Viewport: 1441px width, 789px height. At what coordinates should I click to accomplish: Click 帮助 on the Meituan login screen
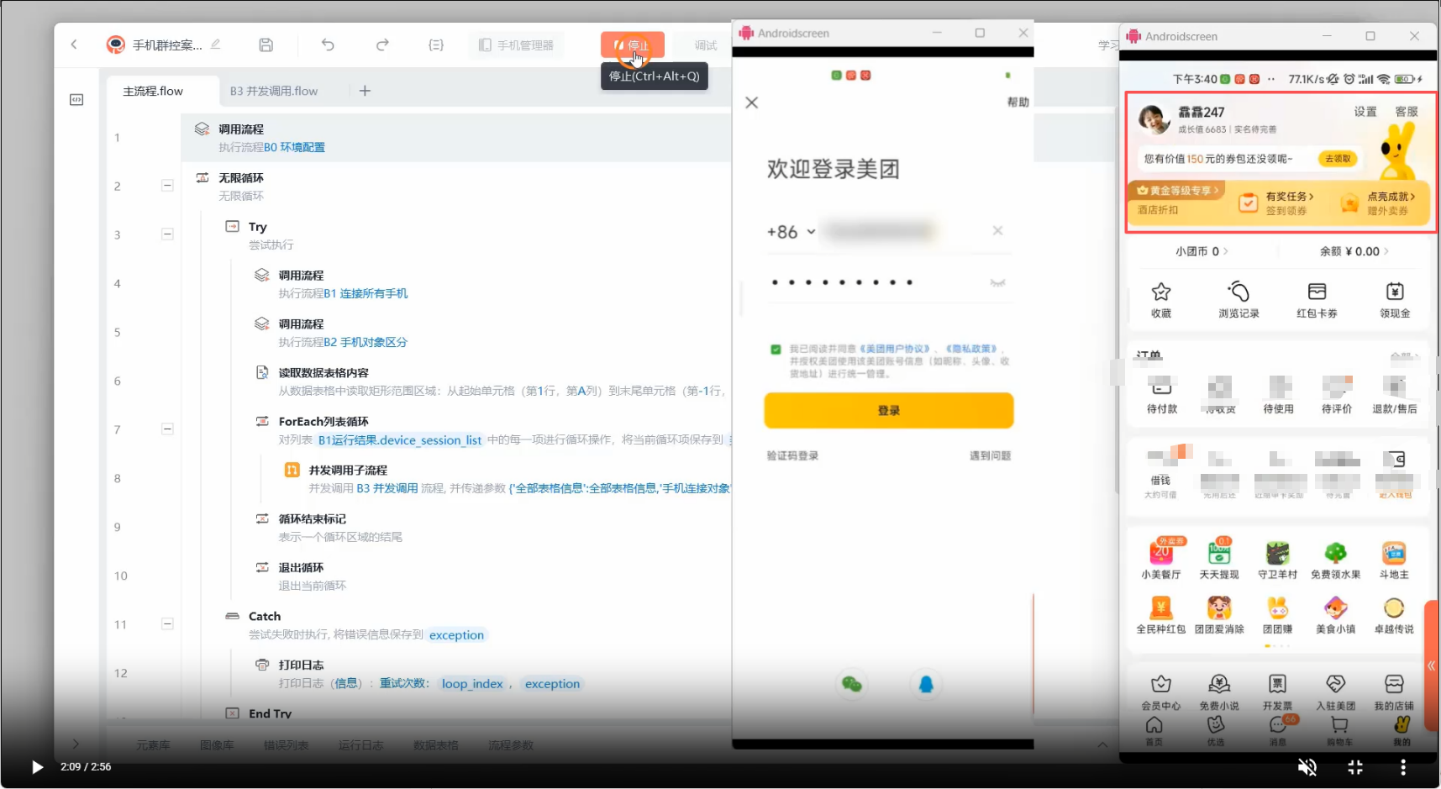tap(1018, 102)
